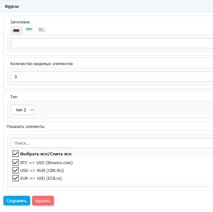Switch to the US flag language tab

coord(42,30)
